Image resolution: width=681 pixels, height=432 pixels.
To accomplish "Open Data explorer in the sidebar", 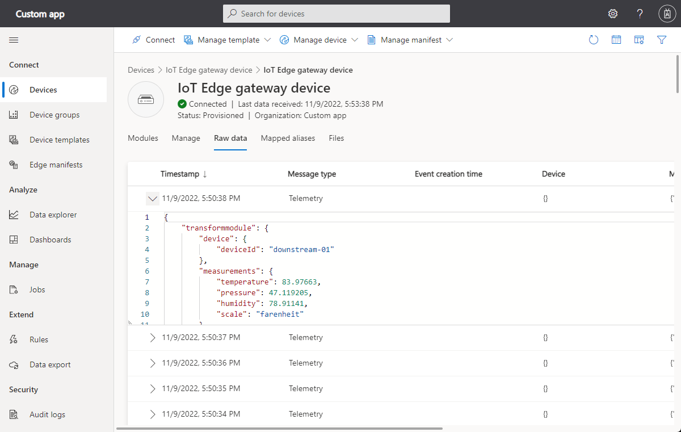I will tap(53, 215).
